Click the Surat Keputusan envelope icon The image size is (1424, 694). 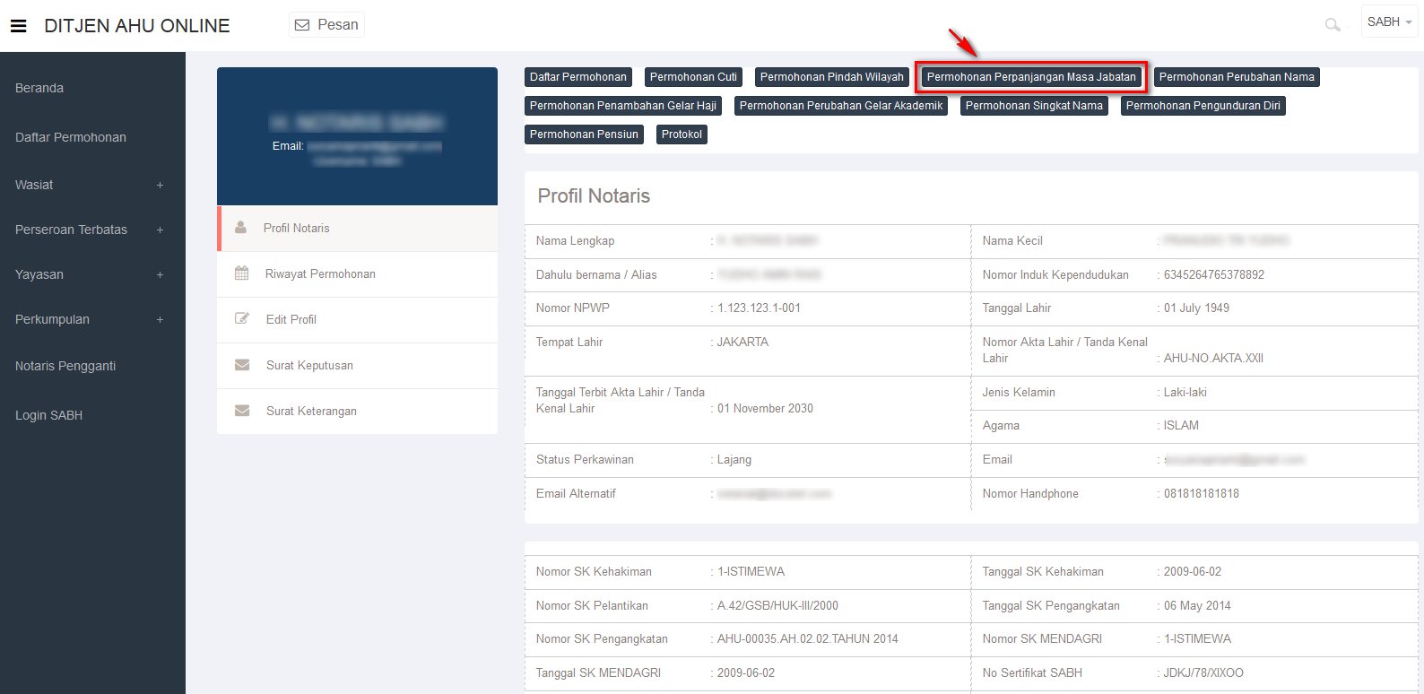pos(241,365)
